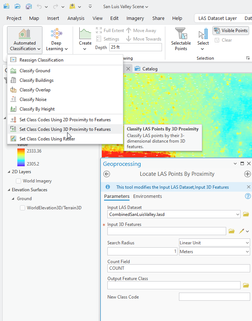Open the Analysis ribbon tab
Viewport: 252px width, 321px height.
point(76,18)
